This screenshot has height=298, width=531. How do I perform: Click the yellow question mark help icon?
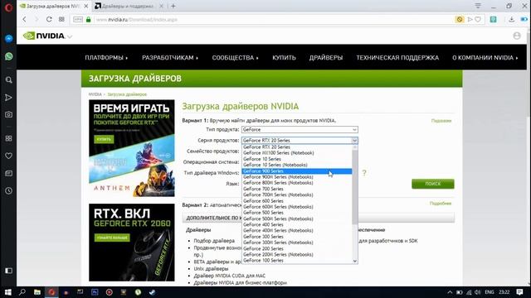pos(364,173)
